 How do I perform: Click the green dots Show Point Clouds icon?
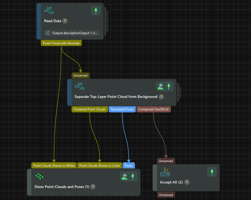[39, 176]
